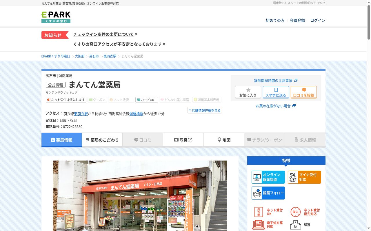This screenshot has height=231, width=371.
Task: Click the 服薬フォロー feature badge
Action: tap(268, 193)
